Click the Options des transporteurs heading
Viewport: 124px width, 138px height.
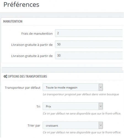coord(28,76)
